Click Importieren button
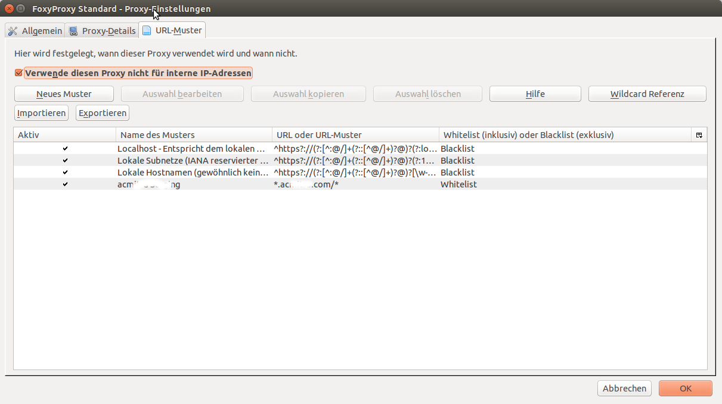722x404 pixels. (41, 113)
